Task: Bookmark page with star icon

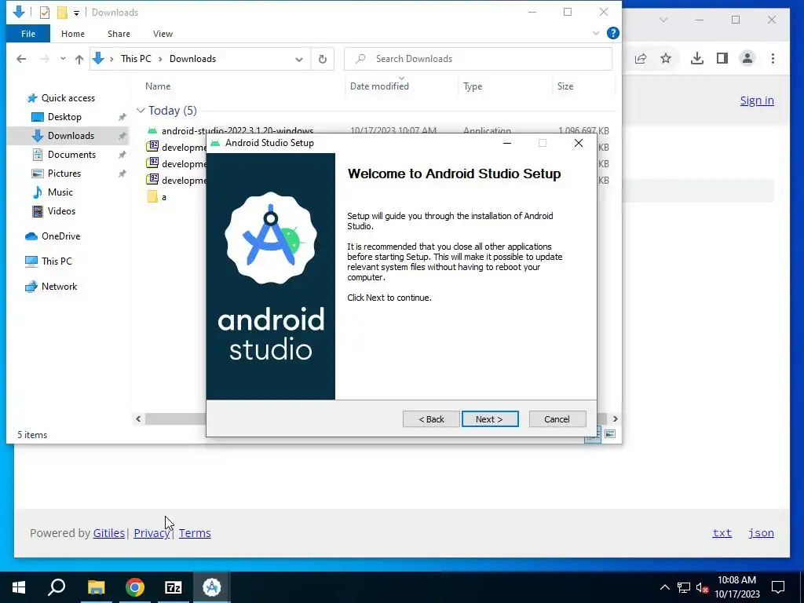Action: [666, 58]
